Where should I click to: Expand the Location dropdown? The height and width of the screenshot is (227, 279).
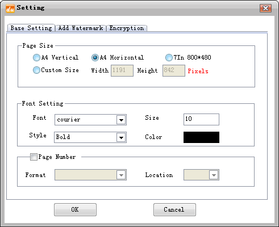click(201, 175)
